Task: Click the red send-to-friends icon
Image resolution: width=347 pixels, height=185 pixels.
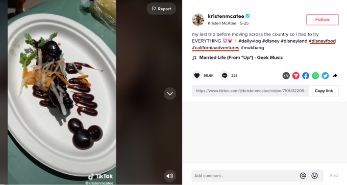Action: (x=296, y=76)
